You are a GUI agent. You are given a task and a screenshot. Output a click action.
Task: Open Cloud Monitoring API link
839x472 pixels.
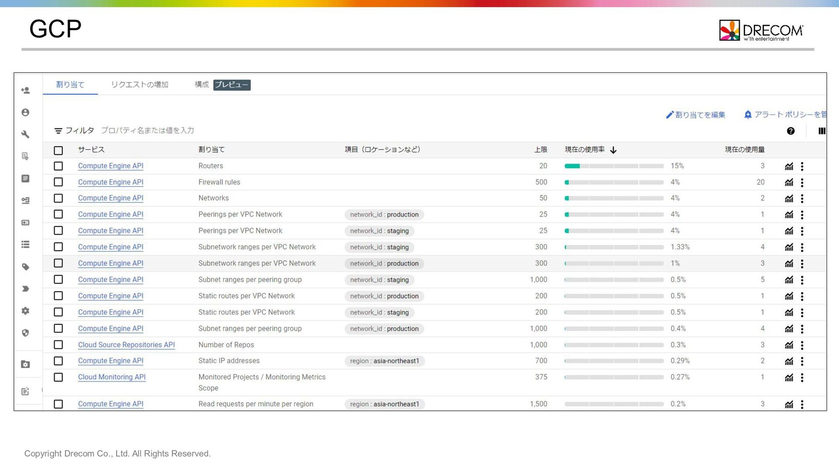[112, 377]
